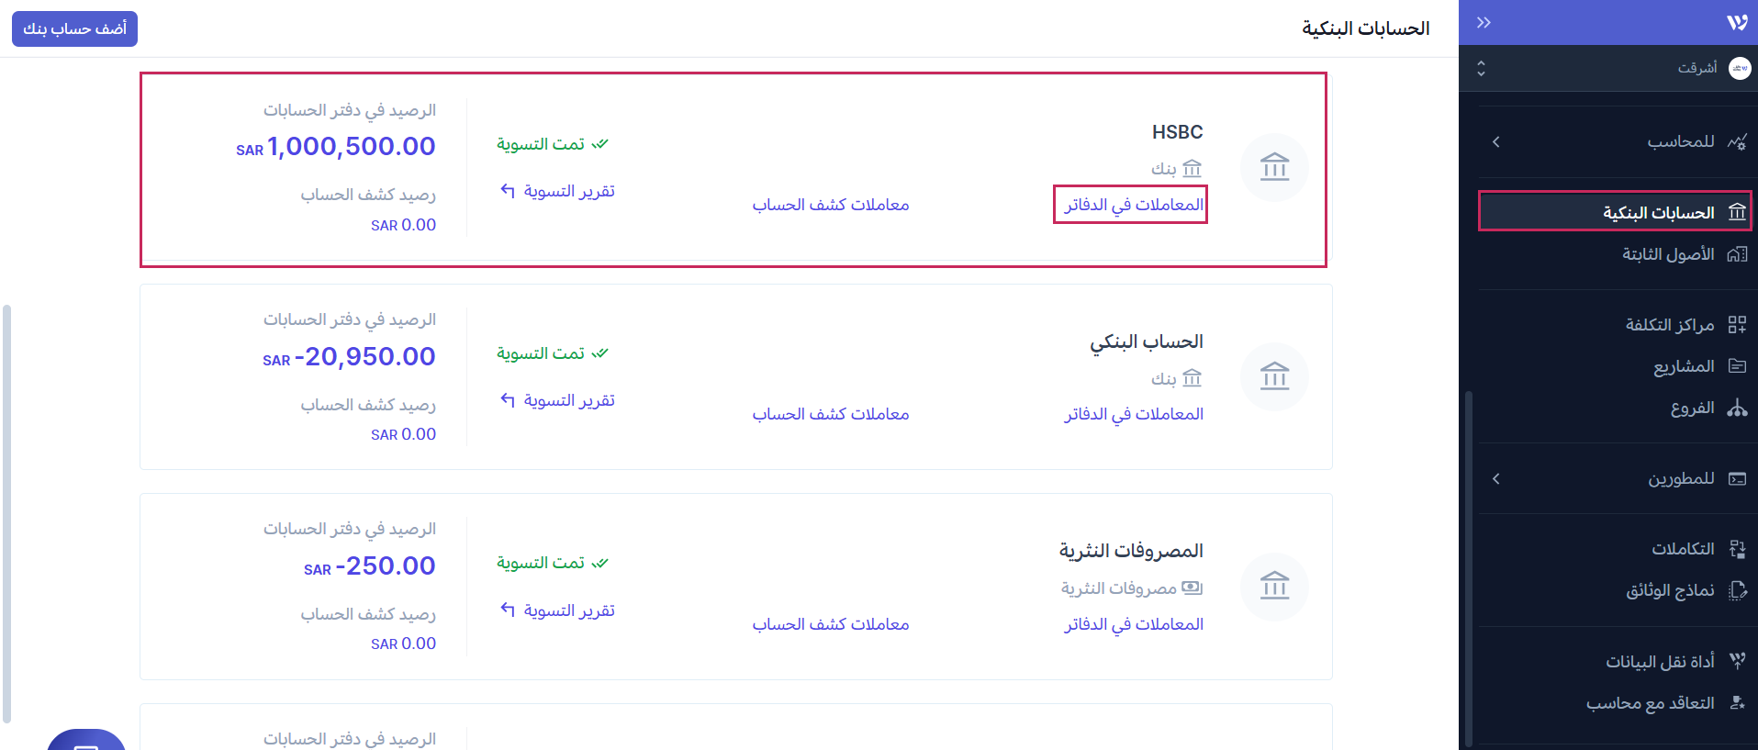This screenshot has width=1758, height=750.
Task: Go to الأصول الثابتة in the sidebar
Action: [x=1667, y=254]
